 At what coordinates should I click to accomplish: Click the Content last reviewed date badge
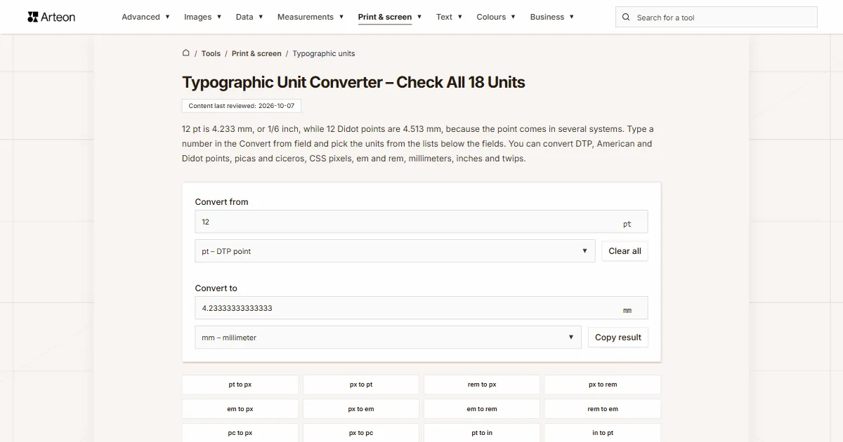click(x=242, y=106)
